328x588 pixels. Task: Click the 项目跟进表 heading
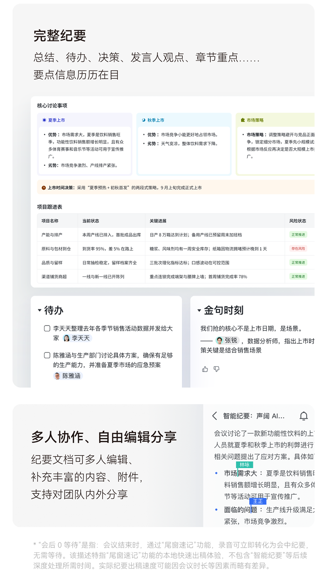(x=50, y=207)
